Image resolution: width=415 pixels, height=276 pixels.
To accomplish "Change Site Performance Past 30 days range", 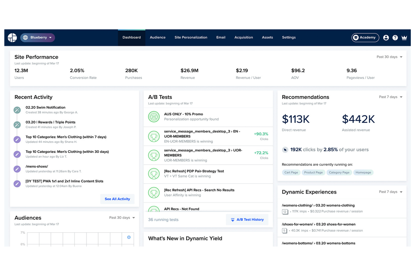I will 389,57.
